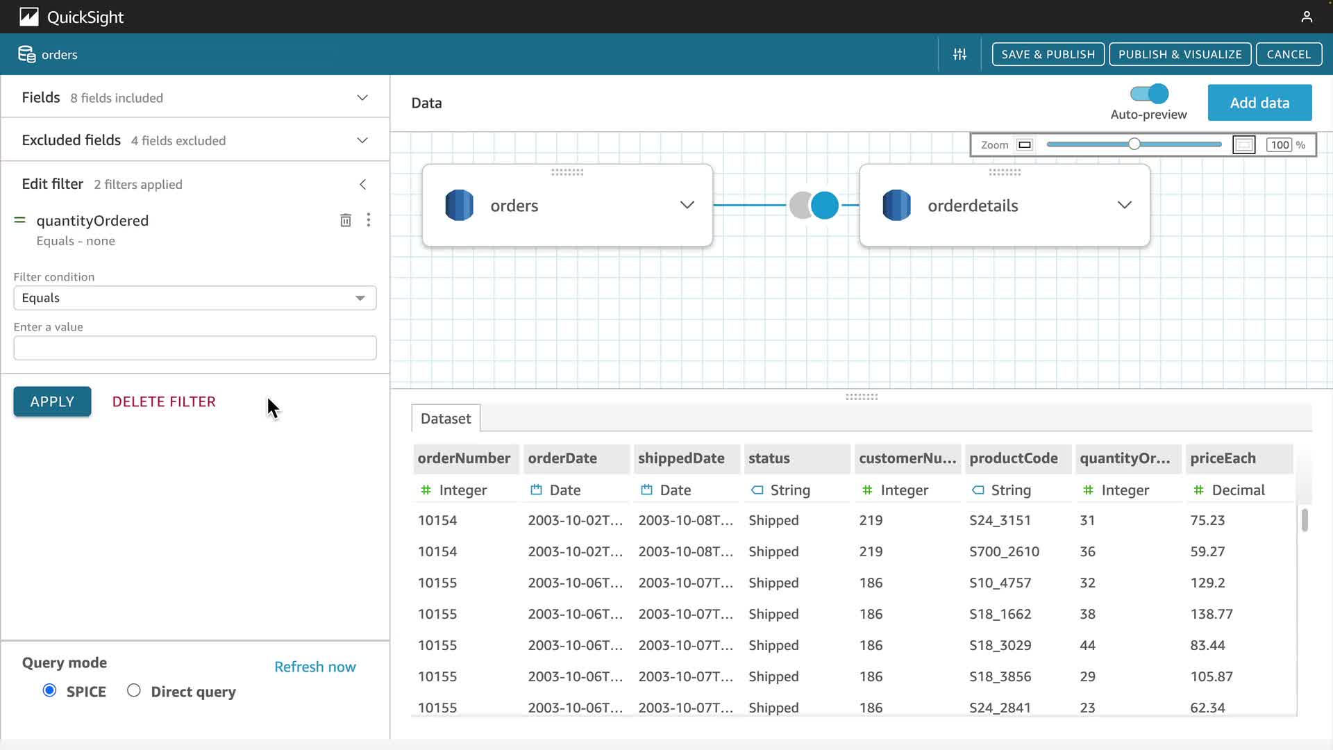Open the user account icon
The height and width of the screenshot is (750, 1333).
tap(1307, 17)
